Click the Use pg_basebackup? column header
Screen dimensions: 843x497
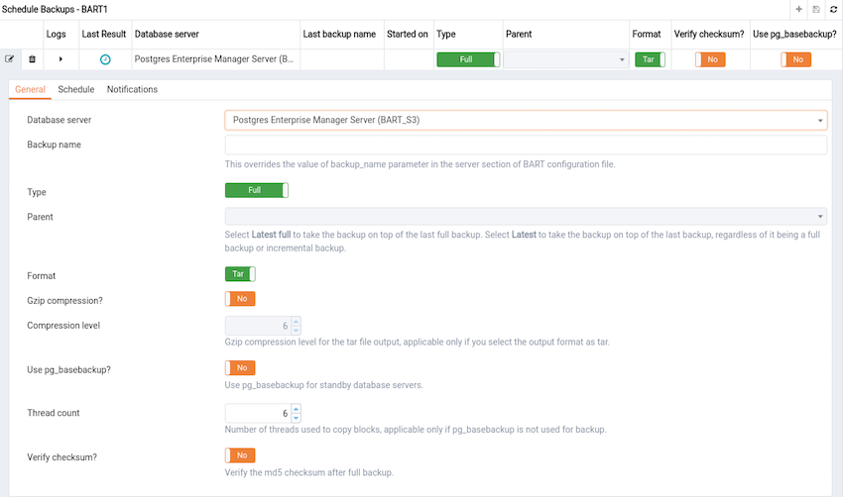point(794,34)
